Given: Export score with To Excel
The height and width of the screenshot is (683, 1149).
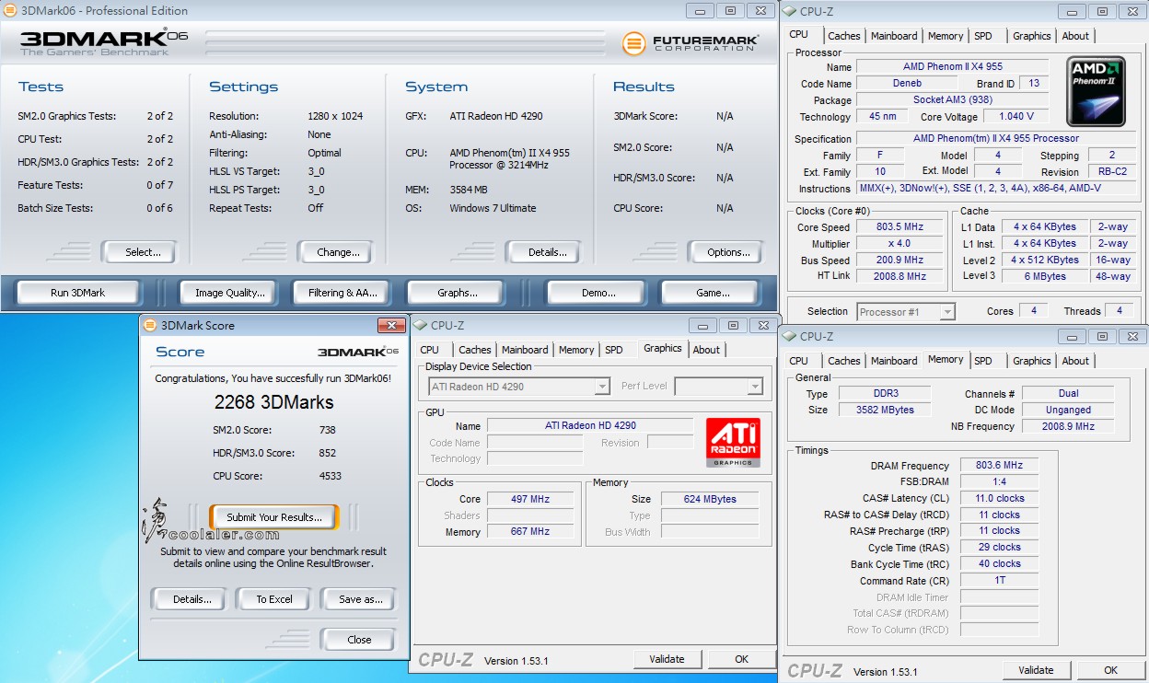Looking at the screenshot, I should click(x=274, y=599).
